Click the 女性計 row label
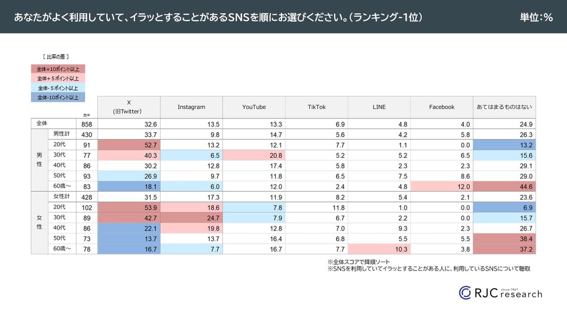This screenshot has width=567, height=319. tap(62, 198)
